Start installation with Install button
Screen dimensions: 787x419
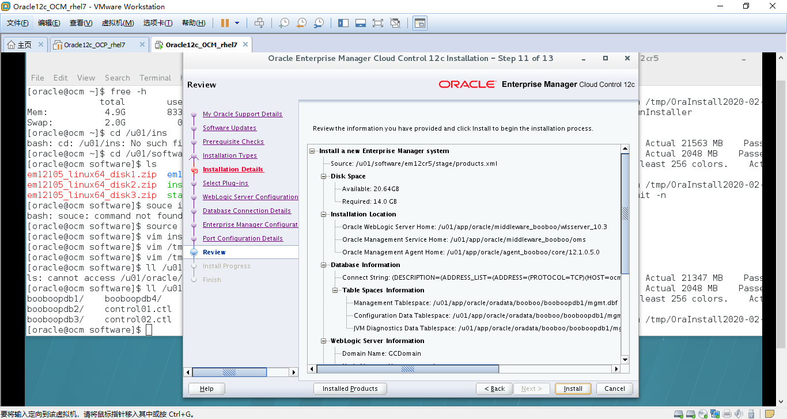click(573, 388)
